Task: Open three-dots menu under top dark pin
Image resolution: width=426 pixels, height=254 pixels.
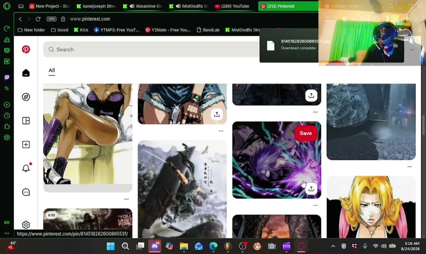Action: (x=315, y=112)
